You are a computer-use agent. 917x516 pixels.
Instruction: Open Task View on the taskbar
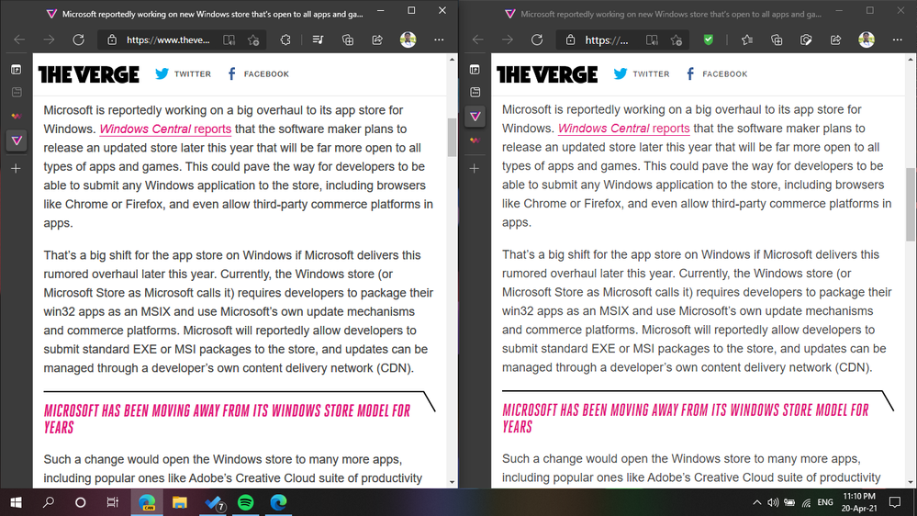112,502
